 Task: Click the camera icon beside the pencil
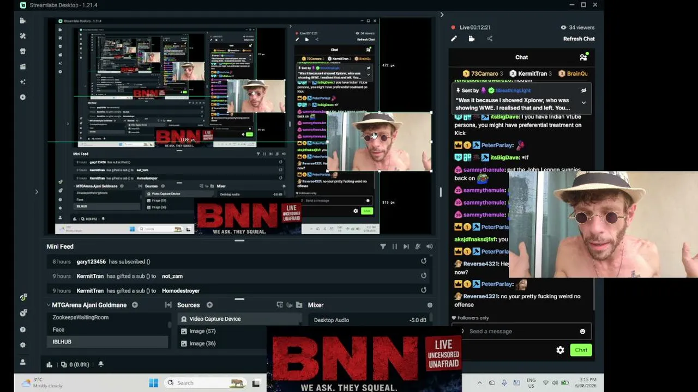tap(472, 39)
